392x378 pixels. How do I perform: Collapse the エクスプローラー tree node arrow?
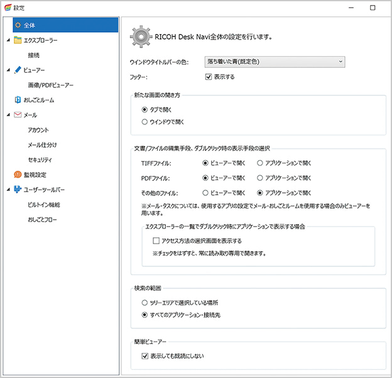tap(7, 41)
